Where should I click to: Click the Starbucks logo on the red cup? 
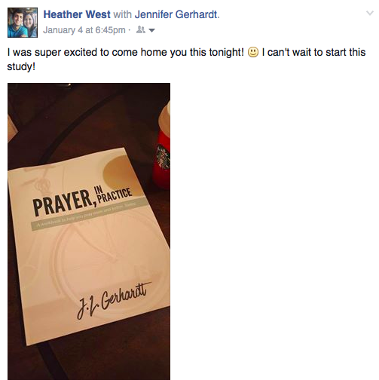point(164,158)
